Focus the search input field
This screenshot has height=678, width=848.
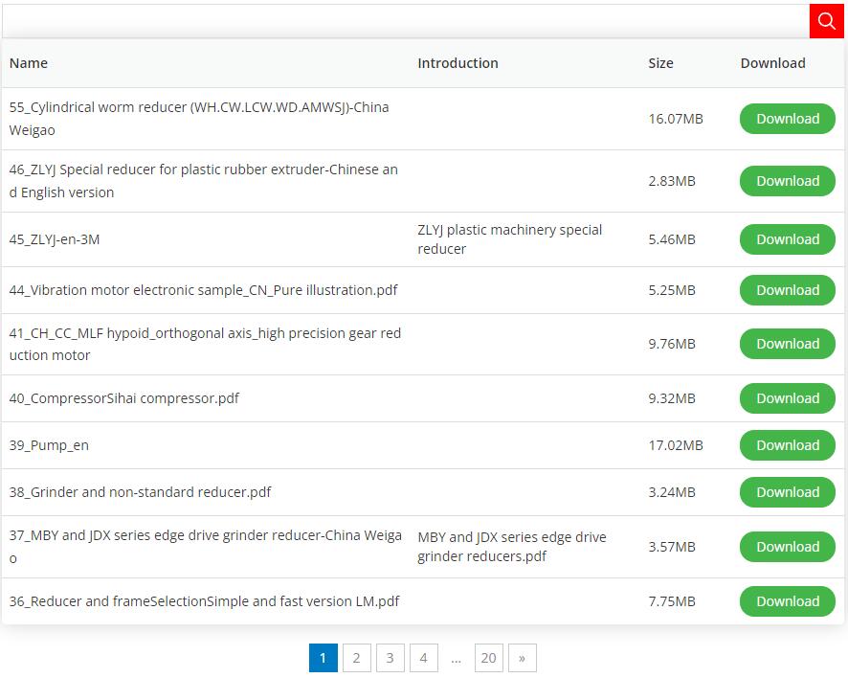(x=406, y=21)
